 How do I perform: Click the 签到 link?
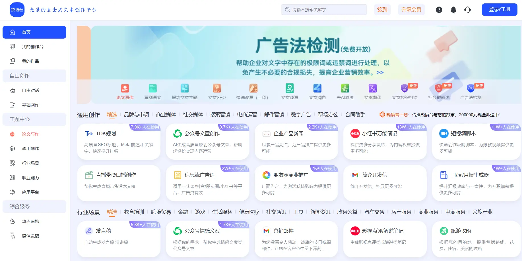click(382, 9)
